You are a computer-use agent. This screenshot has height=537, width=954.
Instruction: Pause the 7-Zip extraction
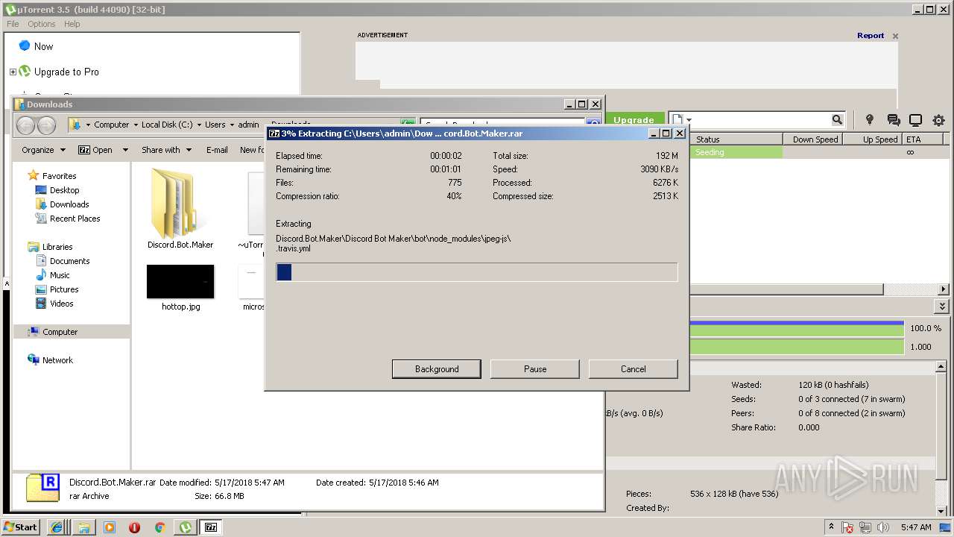click(535, 369)
